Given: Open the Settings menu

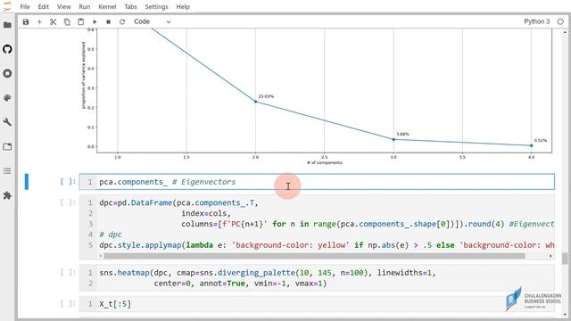Looking at the screenshot, I should [x=156, y=6].
